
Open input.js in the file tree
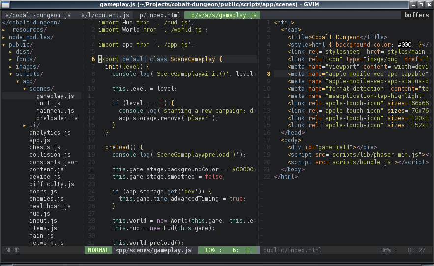click(43, 221)
